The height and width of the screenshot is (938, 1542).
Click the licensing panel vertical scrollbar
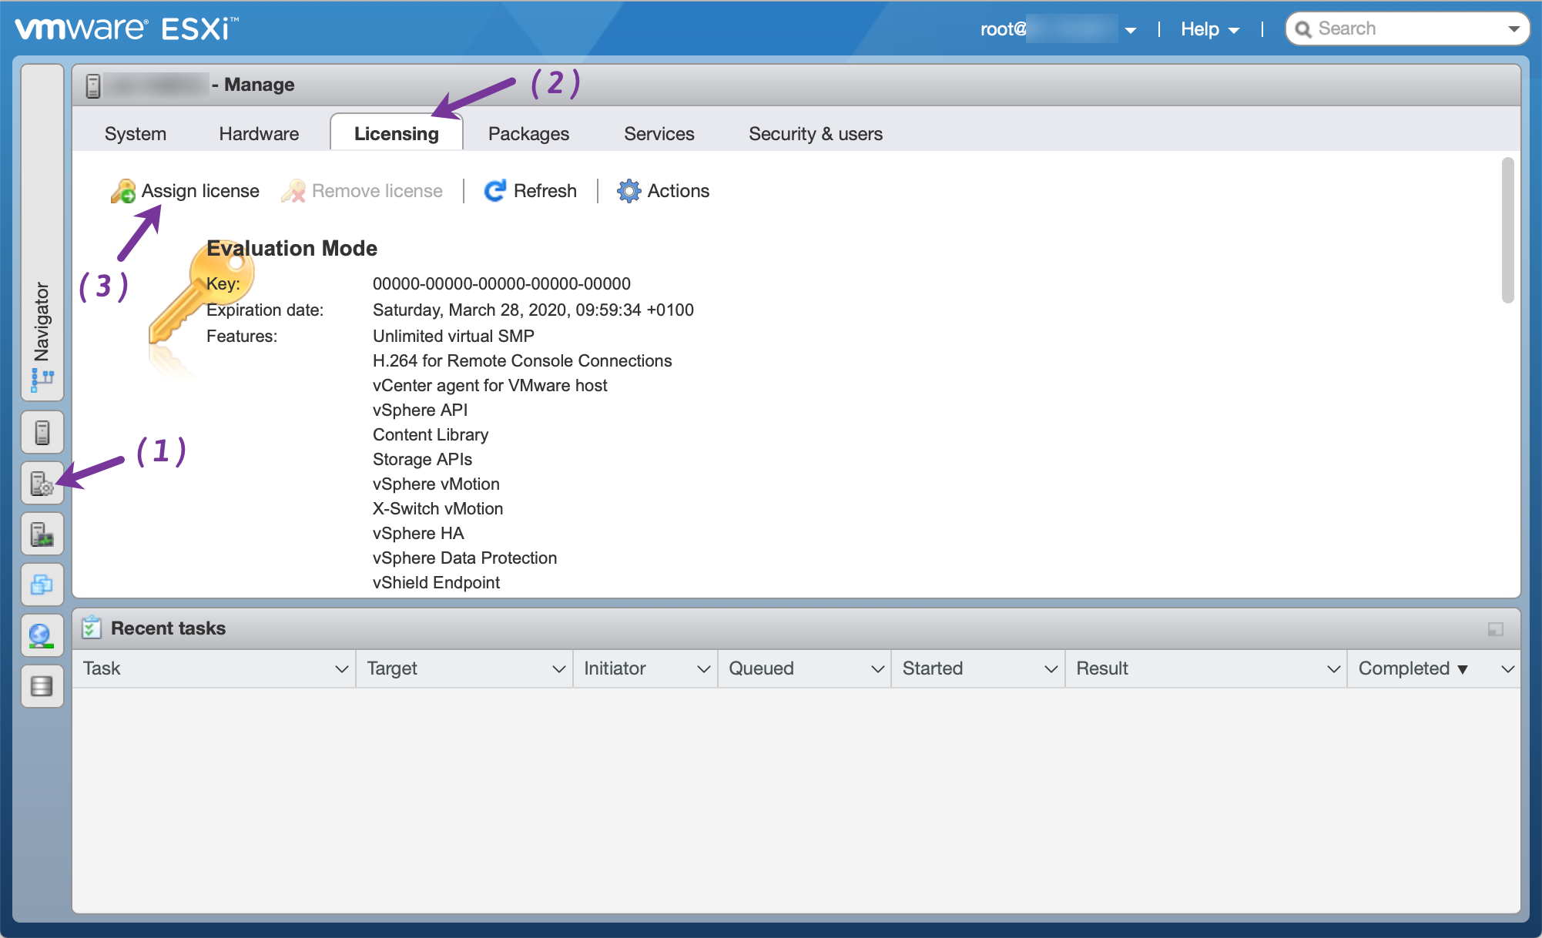pyautogui.click(x=1507, y=231)
